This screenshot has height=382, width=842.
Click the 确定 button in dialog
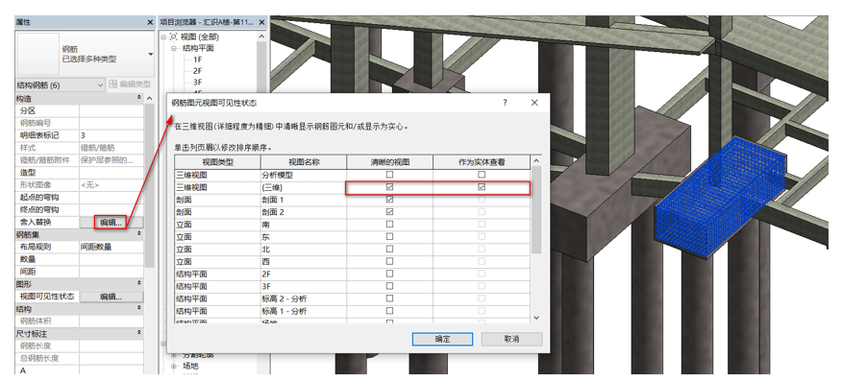(442, 339)
